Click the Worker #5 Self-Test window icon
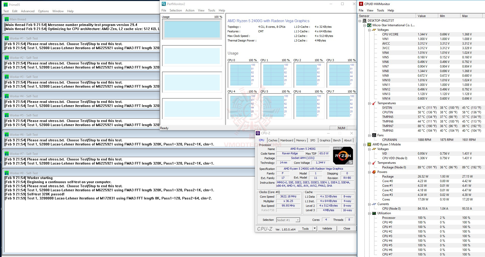This screenshot has width=485, height=257. point(7,115)
